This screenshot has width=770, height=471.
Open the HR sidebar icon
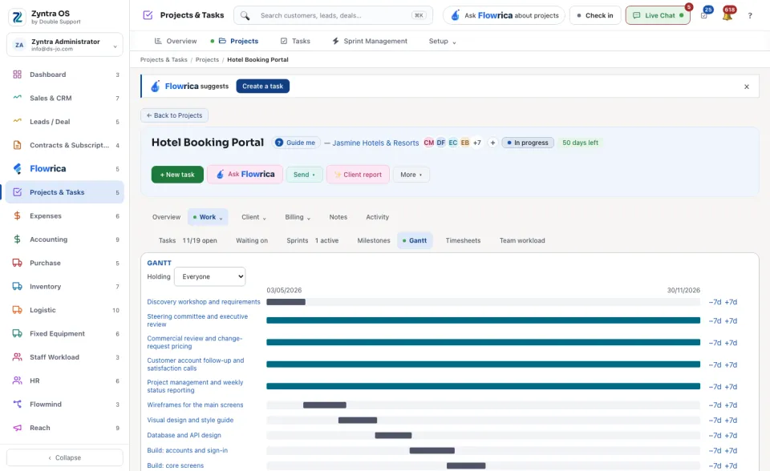pos(17,380)
